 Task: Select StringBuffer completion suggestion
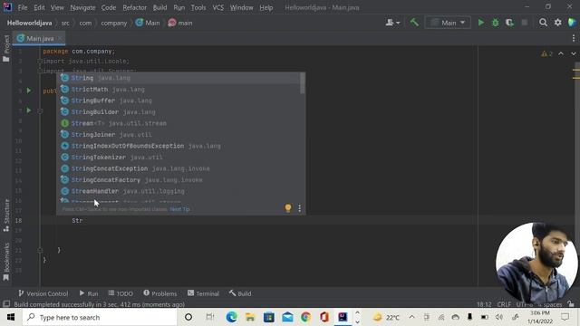pyautogui.click(x=179, y=101)
